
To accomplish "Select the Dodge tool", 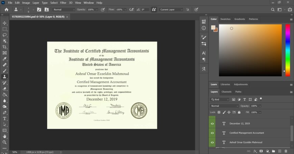I will tap(4, 107).
